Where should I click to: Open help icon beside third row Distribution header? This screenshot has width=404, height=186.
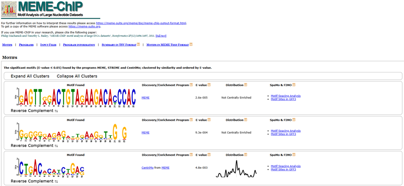click(x=246, y=155)
